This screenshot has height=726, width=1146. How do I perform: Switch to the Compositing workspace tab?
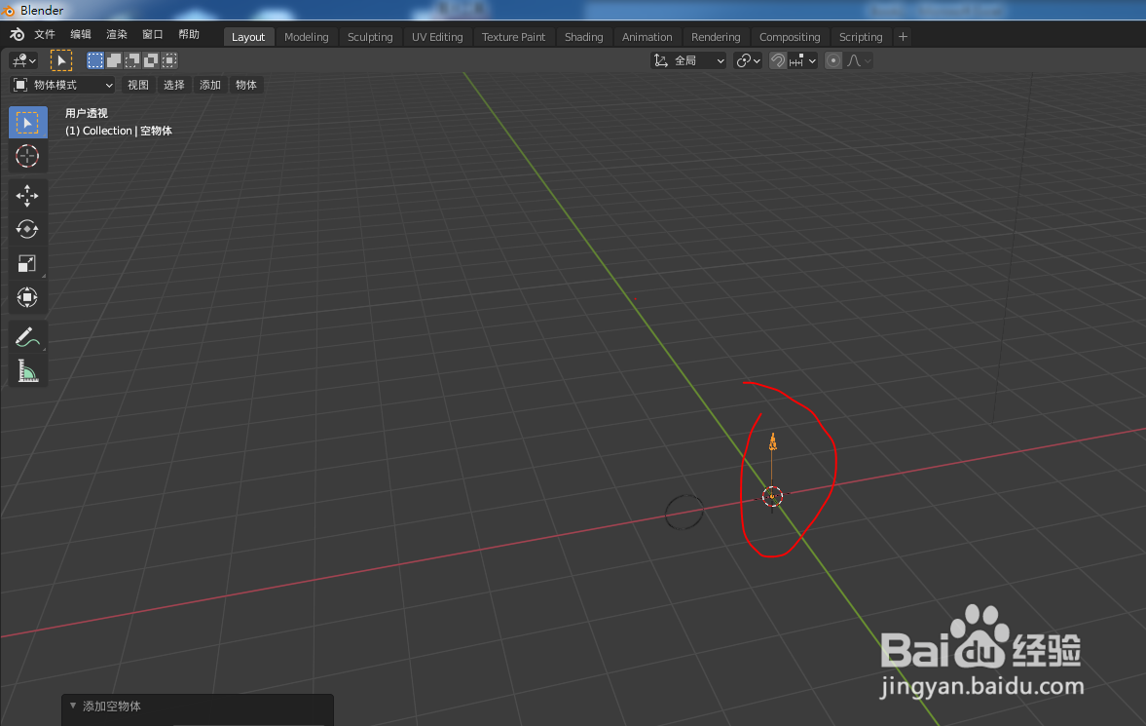790,37
